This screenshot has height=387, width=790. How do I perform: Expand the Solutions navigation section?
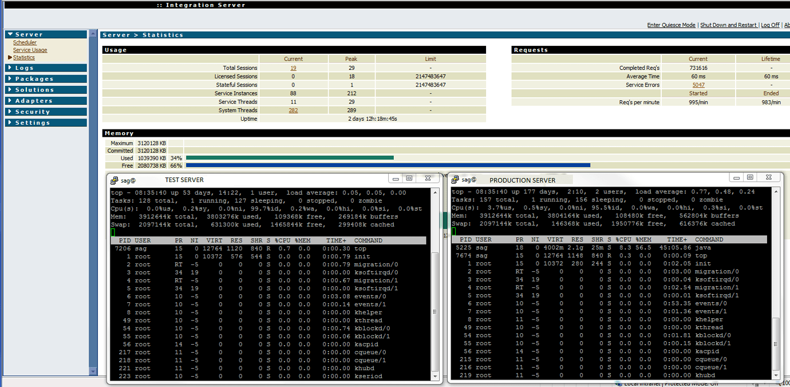pyautogui.click(x=46, y=90)
